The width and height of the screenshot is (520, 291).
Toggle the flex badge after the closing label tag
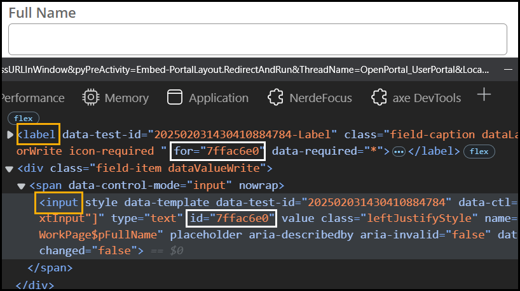click(x=479, y=152)
